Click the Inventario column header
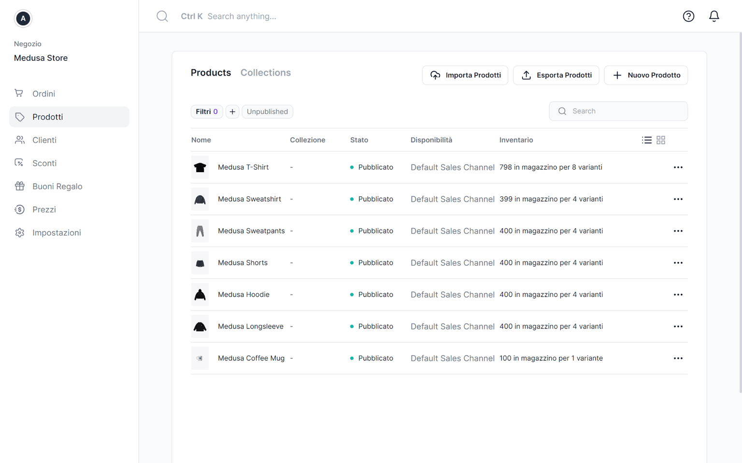742x463 pixels. [x=516, y=140]
